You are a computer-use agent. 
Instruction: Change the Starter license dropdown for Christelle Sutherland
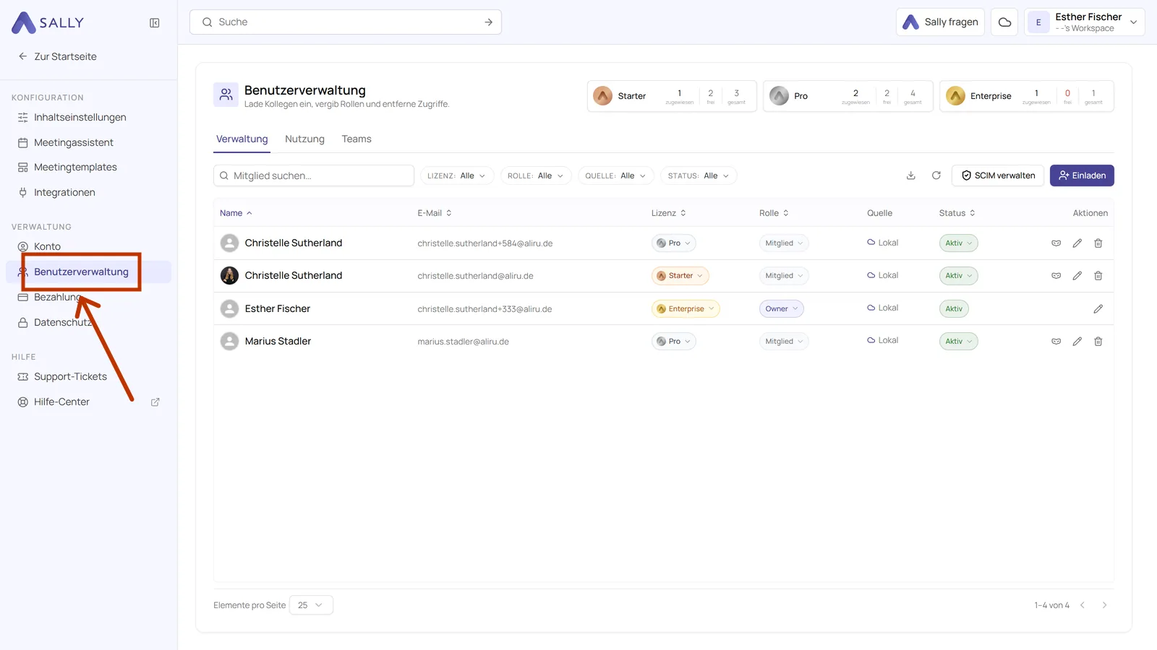[x=680, y=276]
